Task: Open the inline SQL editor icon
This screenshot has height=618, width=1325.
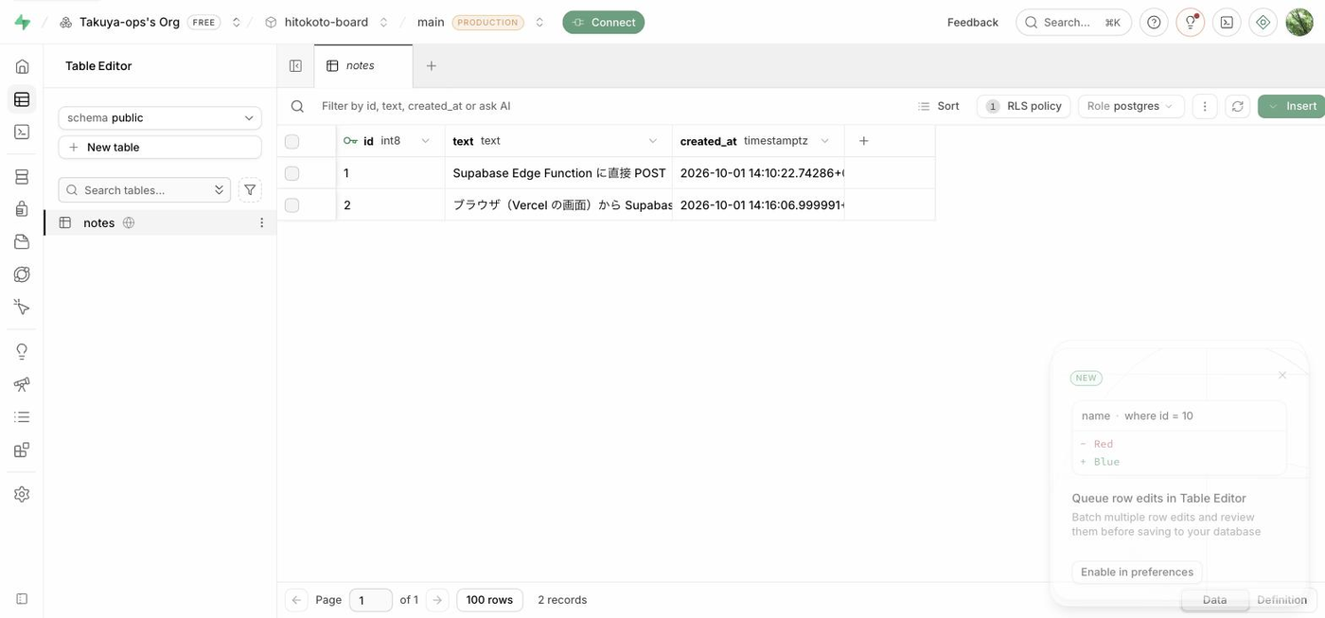Action: coord(1227,22)
